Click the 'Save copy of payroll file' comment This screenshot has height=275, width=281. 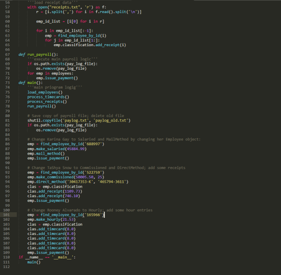76,115
